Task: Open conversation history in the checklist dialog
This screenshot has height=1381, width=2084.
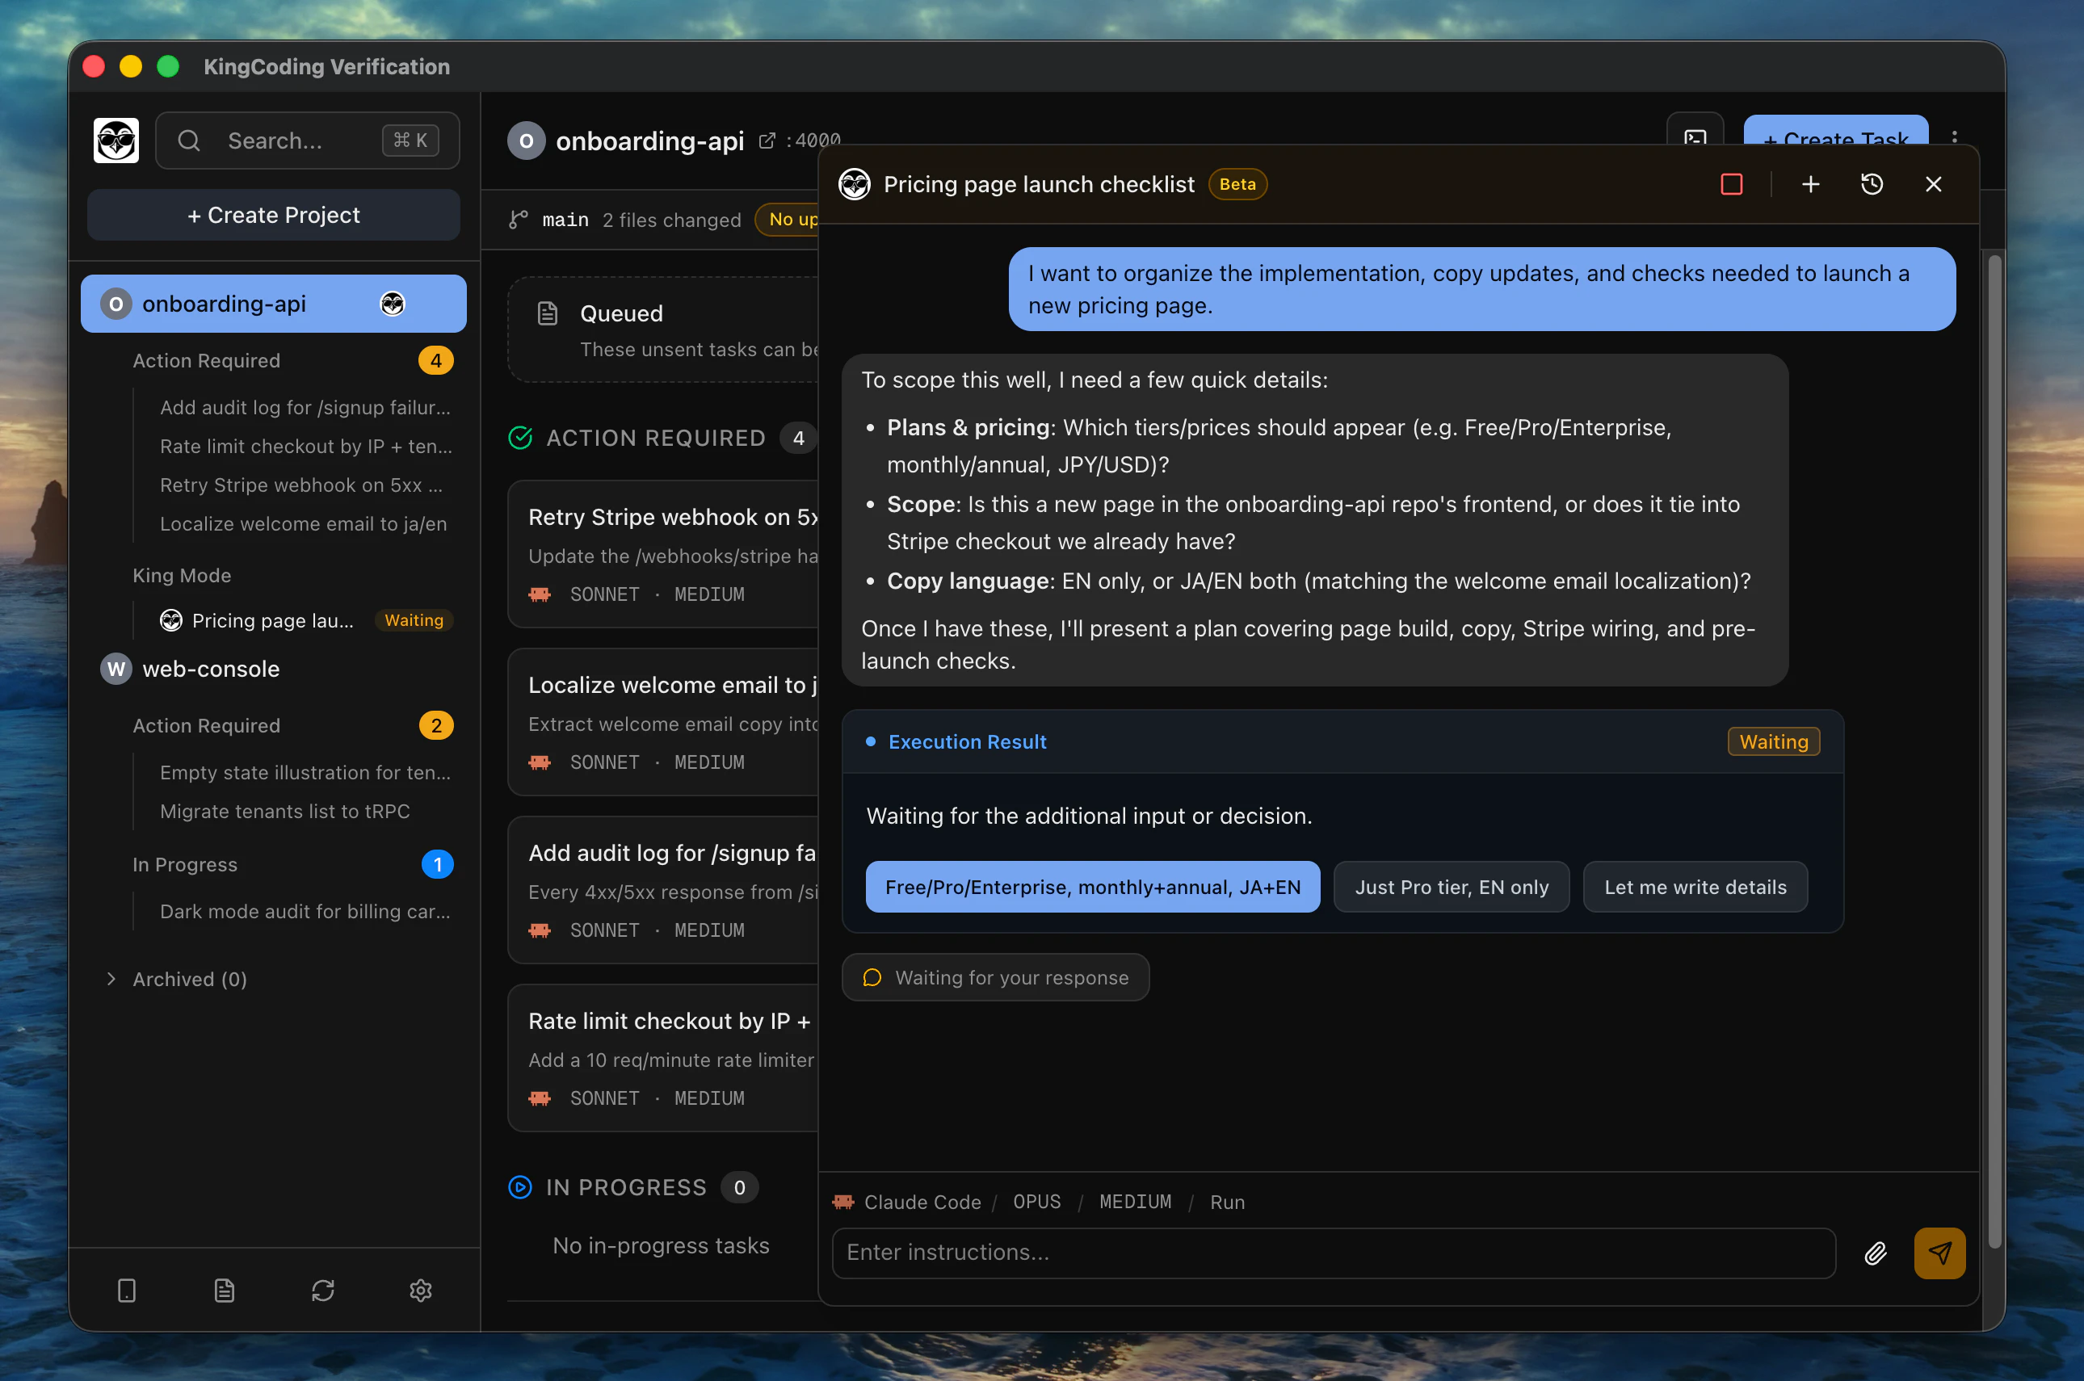Action: [x=1872, y=184]
